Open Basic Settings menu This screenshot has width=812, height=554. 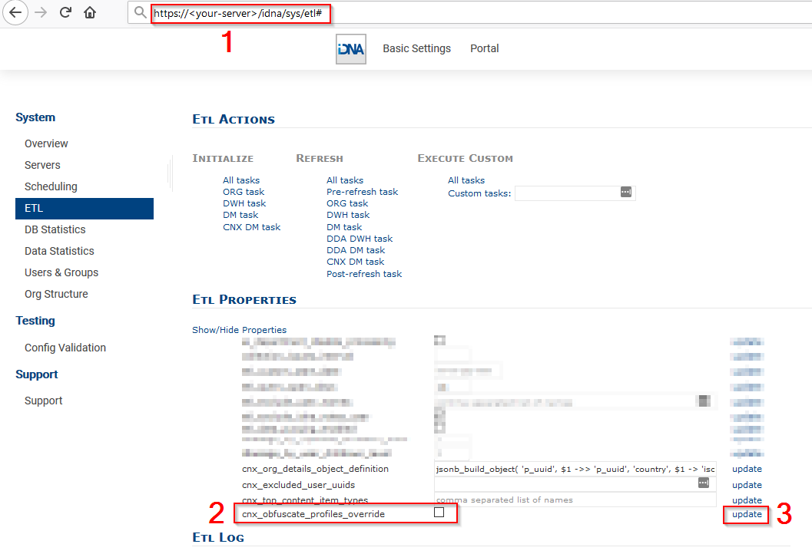pyautogui.click(x=416, y=48)
